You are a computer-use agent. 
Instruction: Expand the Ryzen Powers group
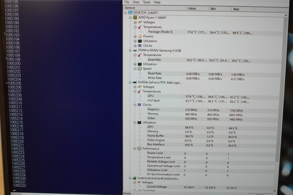(x=135, y=36)
